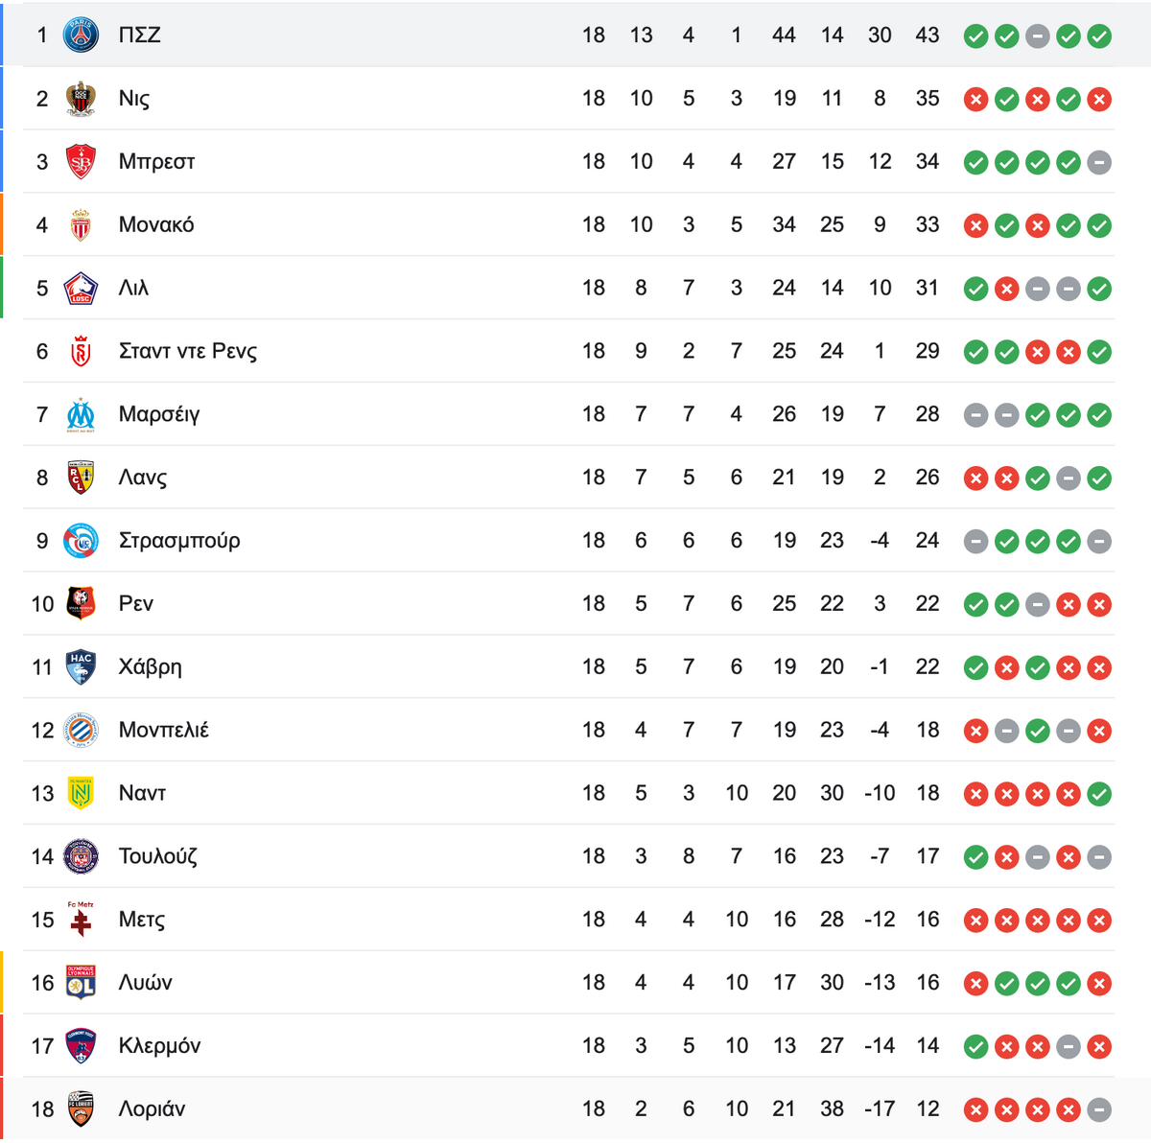Open the Μπρεστ club crest
Screen dimensions: 1151x1143
[x=81, y=162]
